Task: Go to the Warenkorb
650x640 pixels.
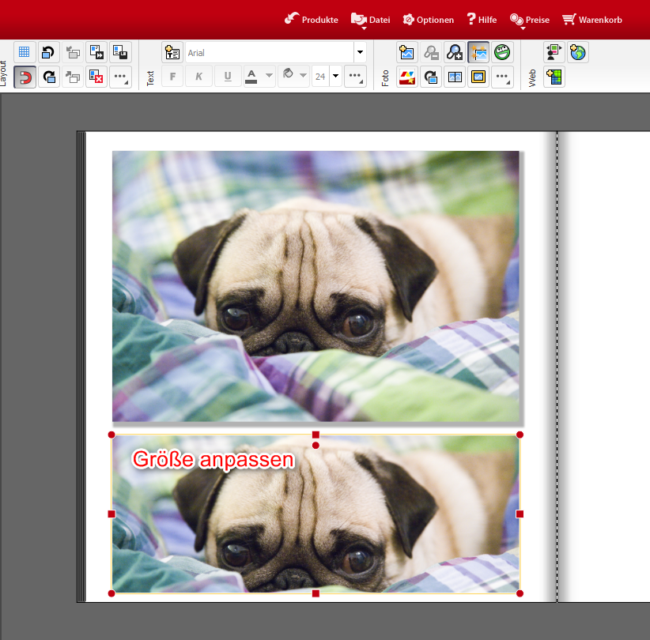Action: (x=591, y=19)
